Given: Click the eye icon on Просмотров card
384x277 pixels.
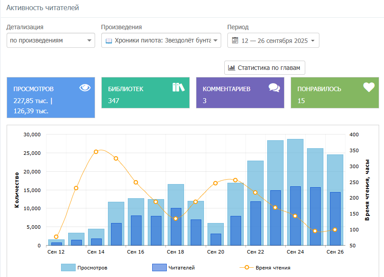Looking at the screenshot, I should click(x=84, y=88).
